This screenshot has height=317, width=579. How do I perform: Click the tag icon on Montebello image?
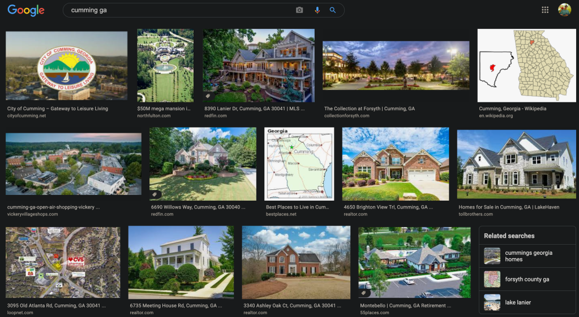pos(364,293)
